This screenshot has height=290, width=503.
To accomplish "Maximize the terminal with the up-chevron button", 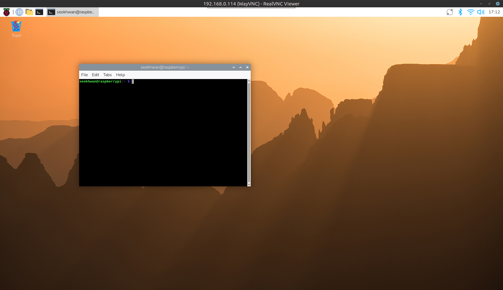I will coord(240,67).
